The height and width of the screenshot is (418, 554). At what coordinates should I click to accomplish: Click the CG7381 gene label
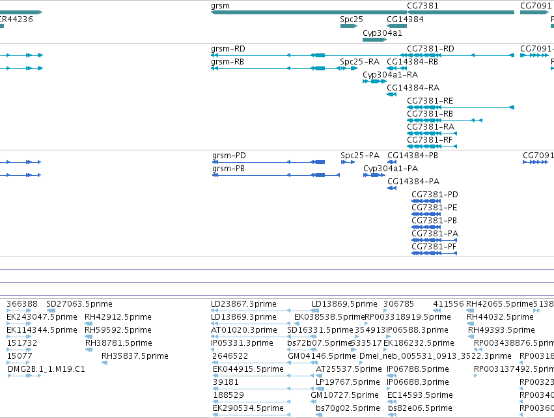[x=422, y=6]
